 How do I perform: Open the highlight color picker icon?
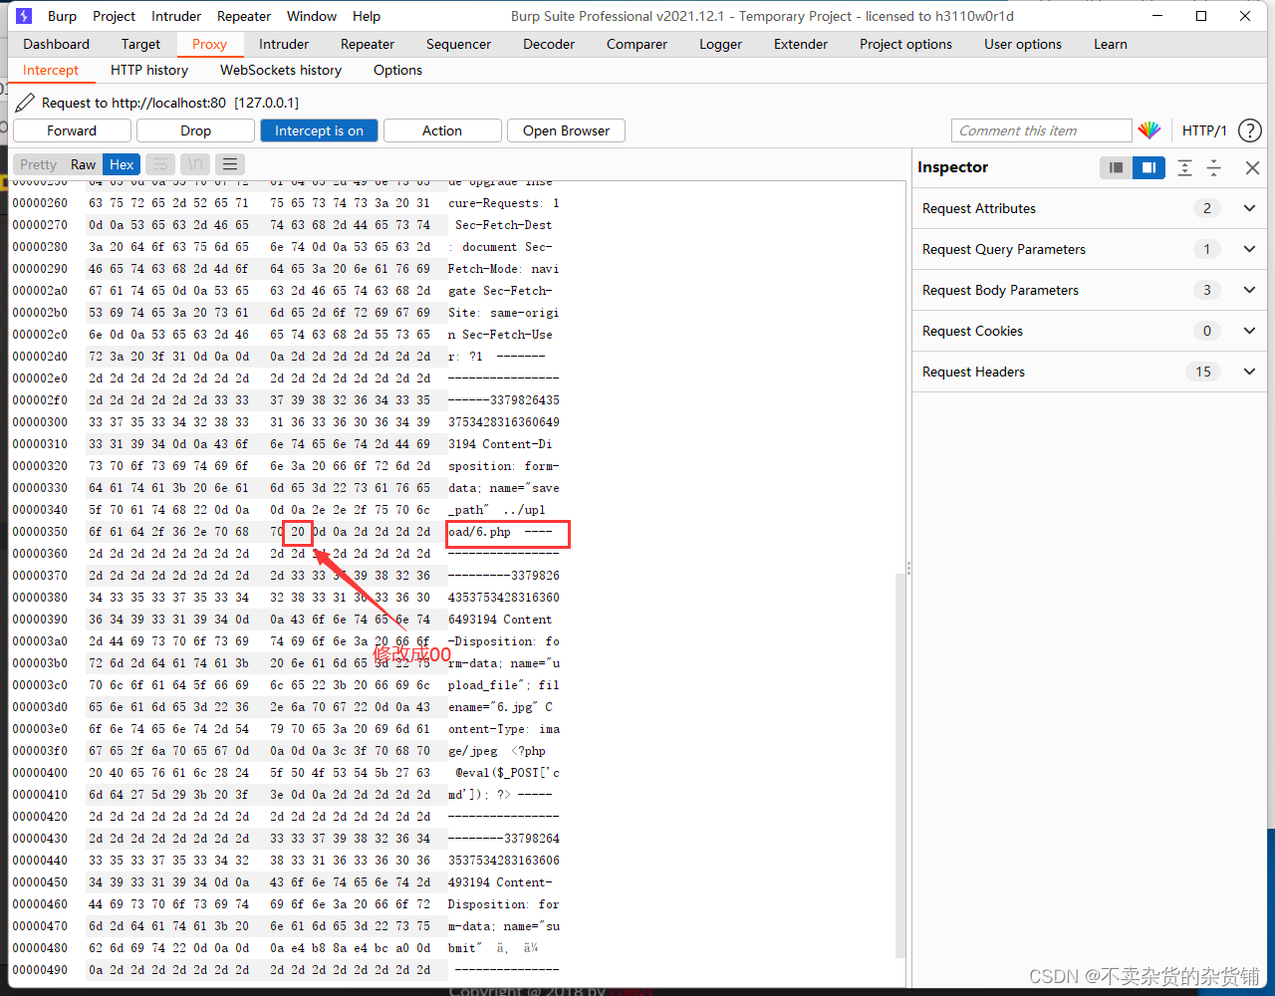coord(1149,130)
